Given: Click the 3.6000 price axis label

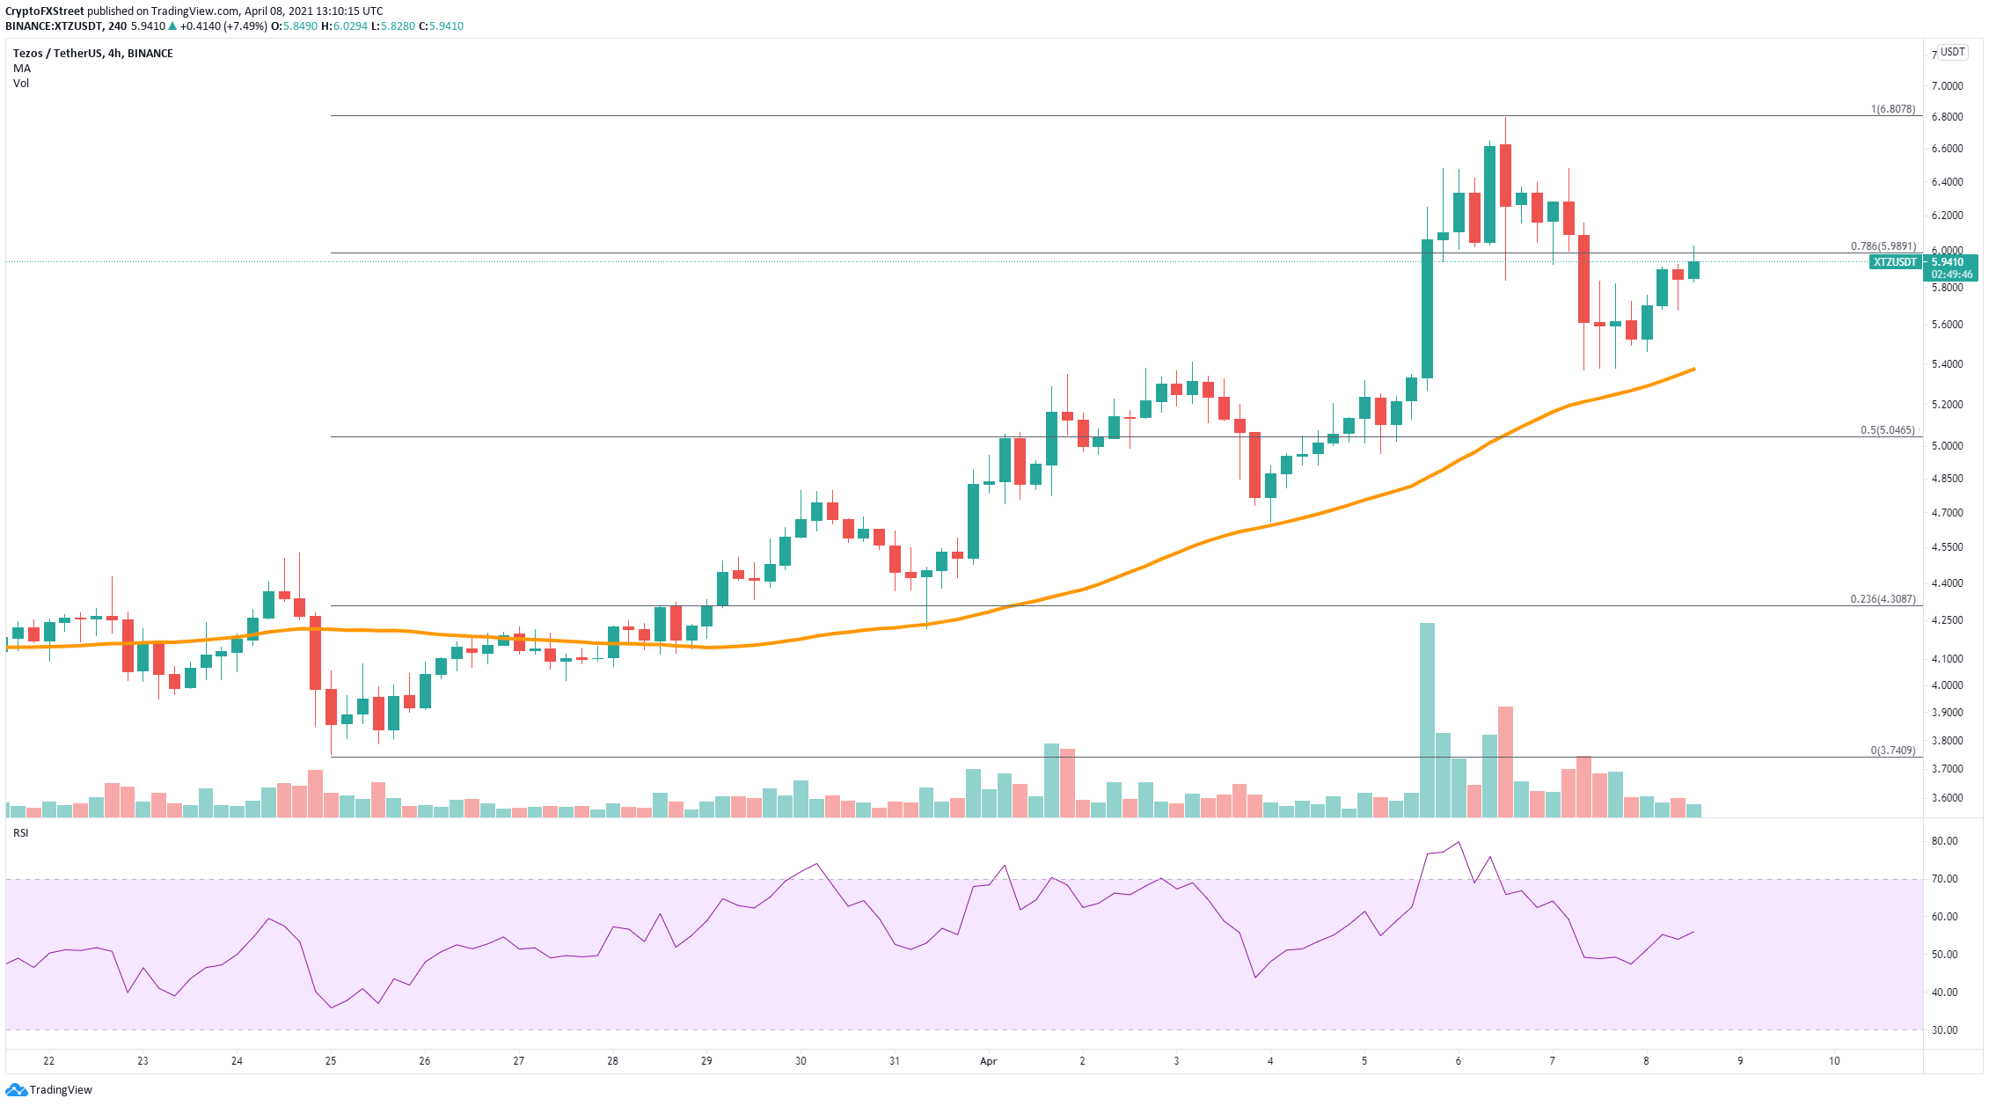Looking at the screenshot, I should point(1947,799).
